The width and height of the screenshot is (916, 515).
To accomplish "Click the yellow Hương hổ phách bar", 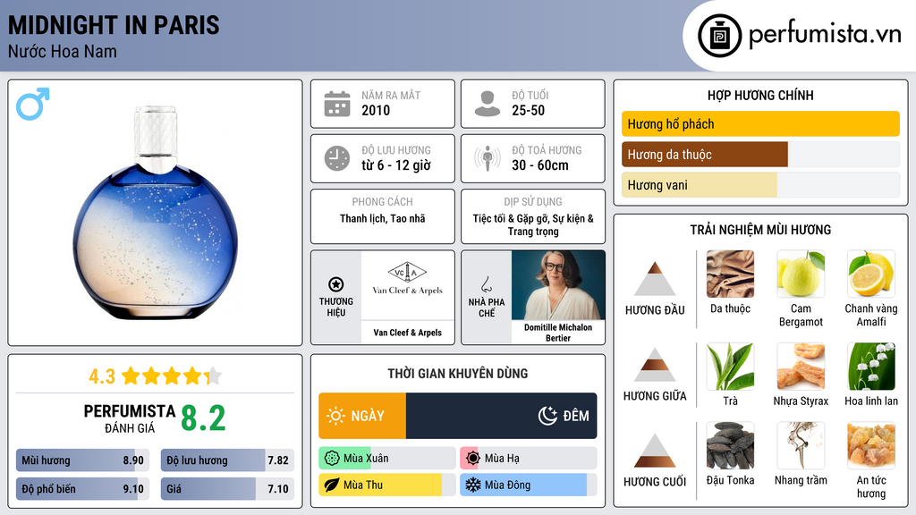I will (x=760, y=123).
